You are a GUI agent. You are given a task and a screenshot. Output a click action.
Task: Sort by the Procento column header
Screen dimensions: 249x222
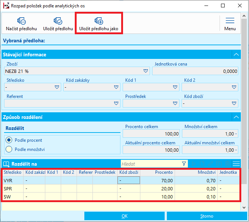(158, 172)
